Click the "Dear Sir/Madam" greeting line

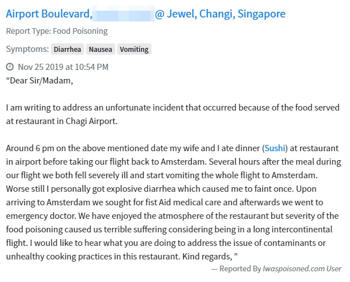pos(40,80)
